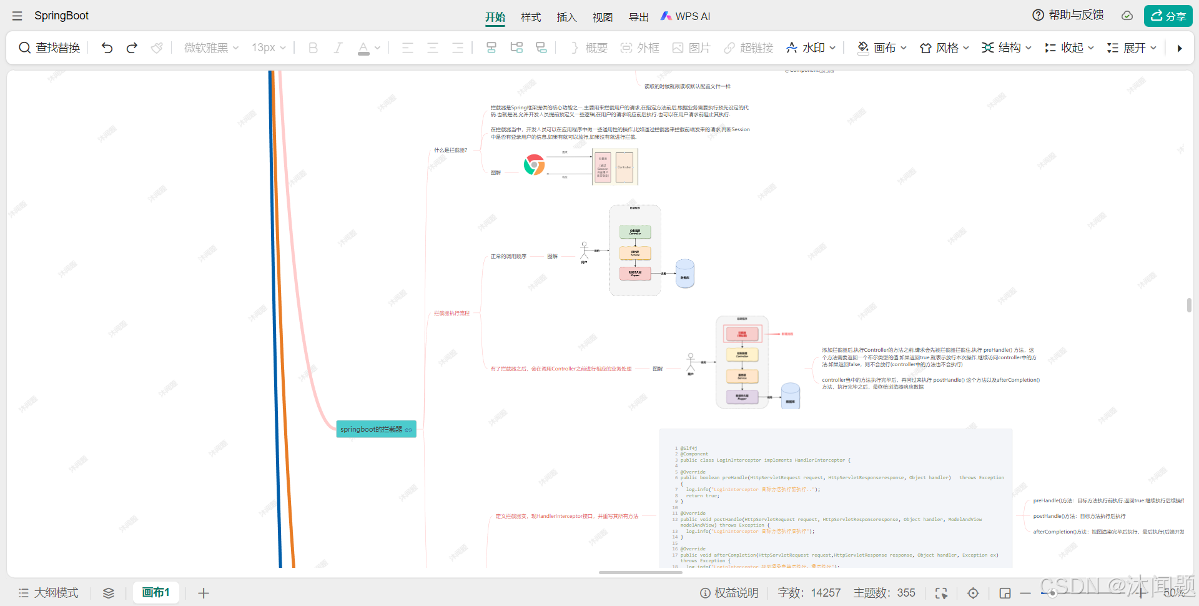This screenshot has width=1199, height=606.
Task: Insert a sibling topic node
Action: click(x=491, y=47)
